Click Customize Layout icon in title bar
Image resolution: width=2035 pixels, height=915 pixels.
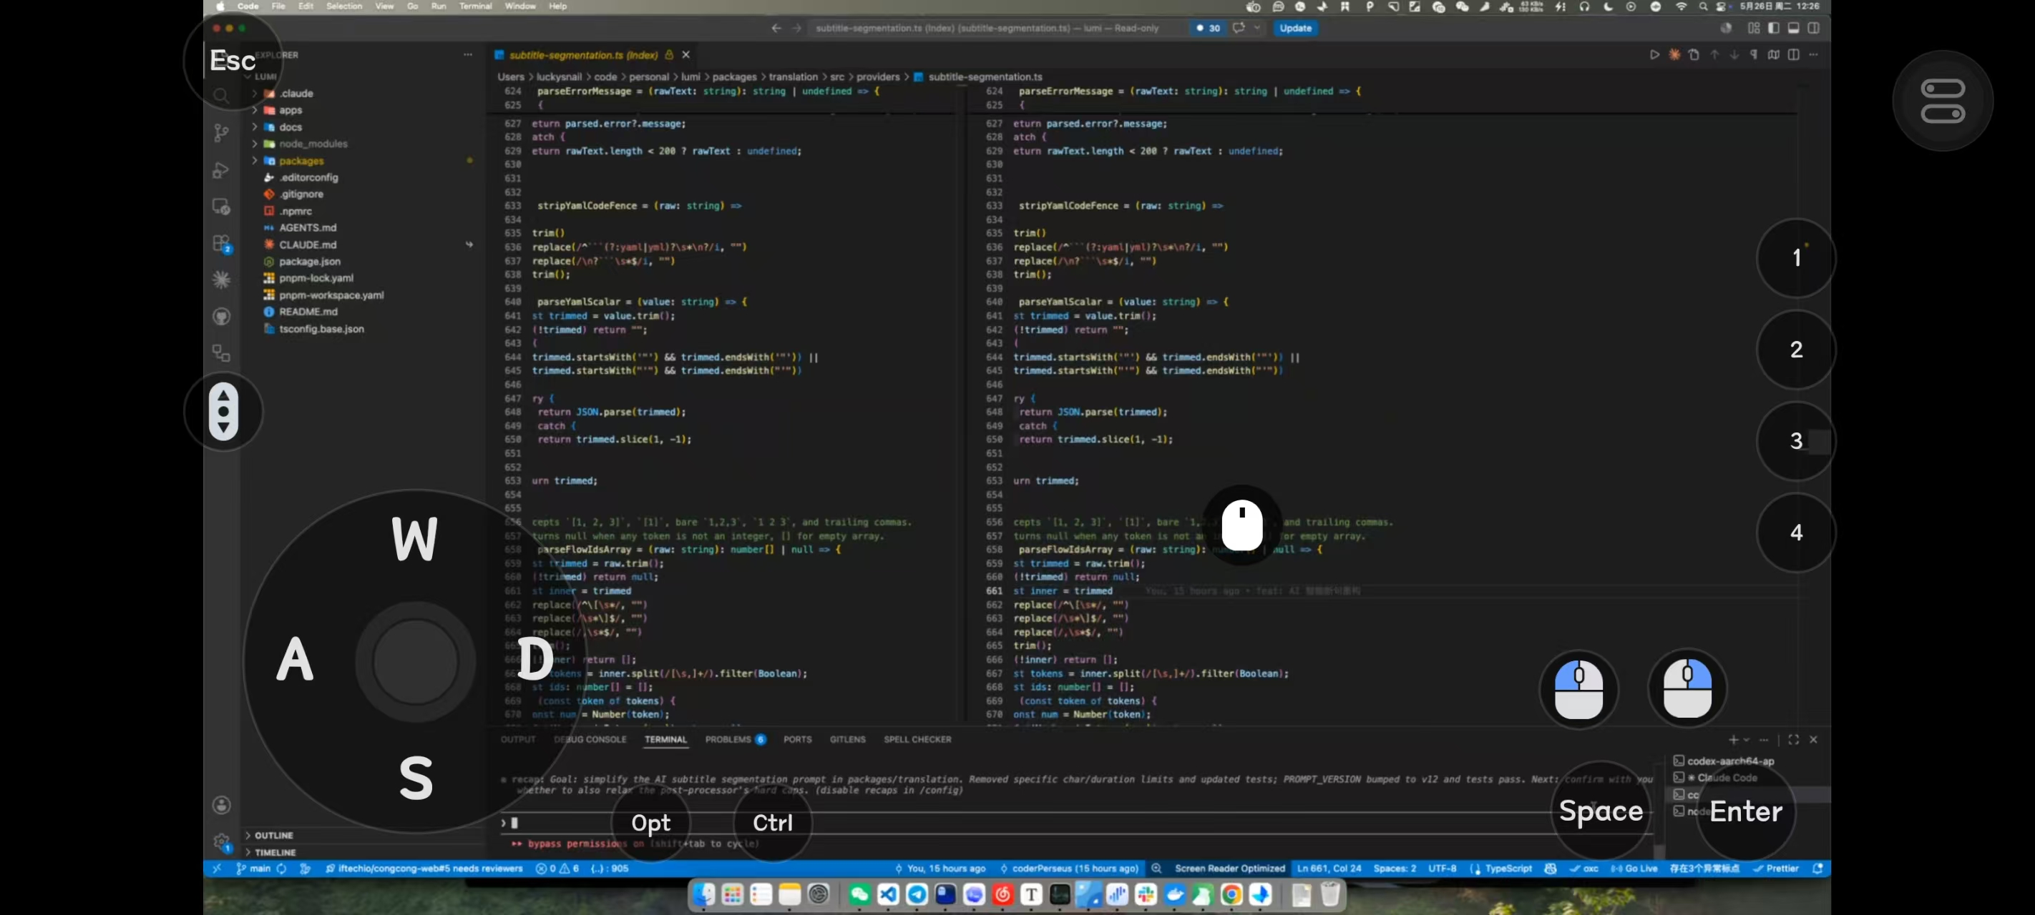click(1754, 28)
